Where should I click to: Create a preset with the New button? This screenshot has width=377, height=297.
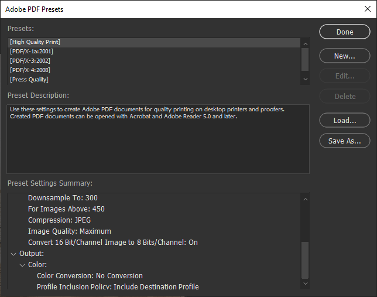pos(345,56)
